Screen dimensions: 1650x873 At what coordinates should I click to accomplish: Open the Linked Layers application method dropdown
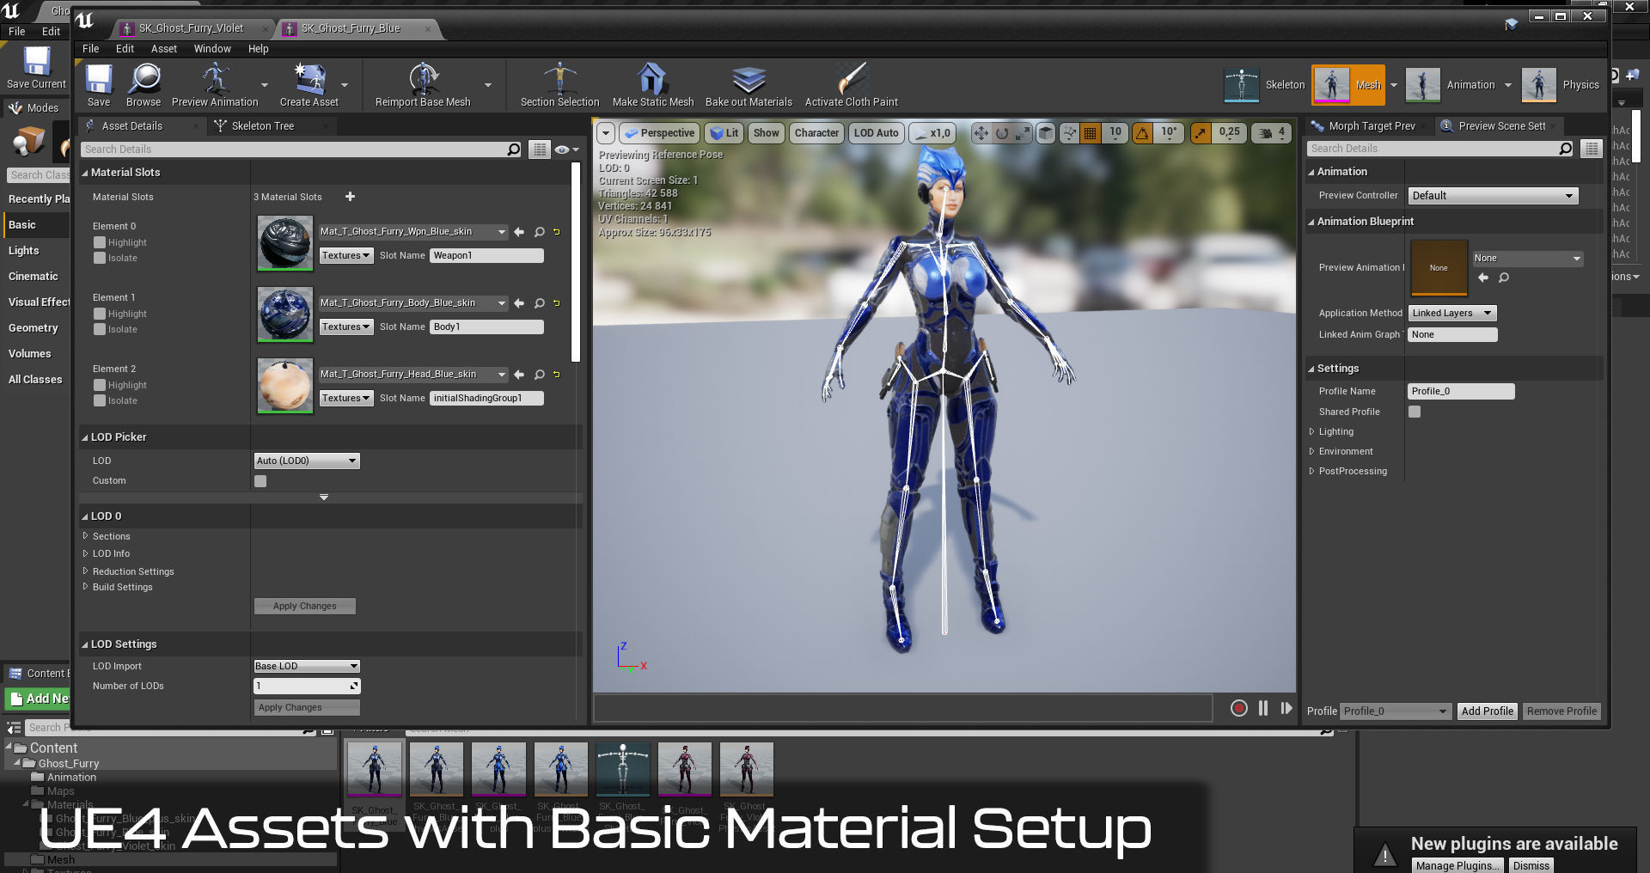tap(1452, 313)
